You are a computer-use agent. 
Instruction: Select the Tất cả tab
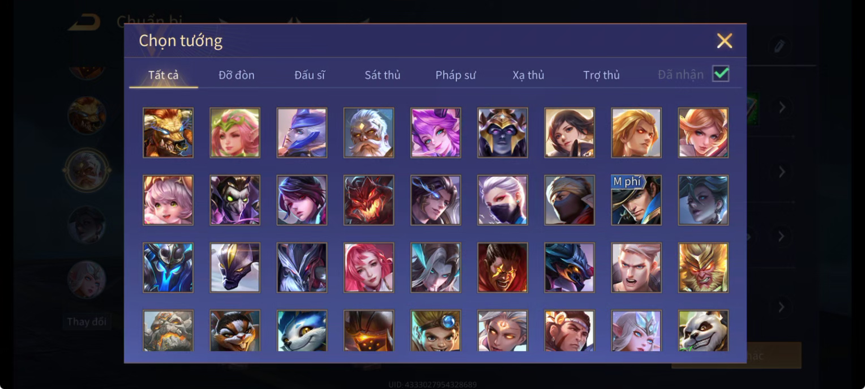(x=164, y=75)
